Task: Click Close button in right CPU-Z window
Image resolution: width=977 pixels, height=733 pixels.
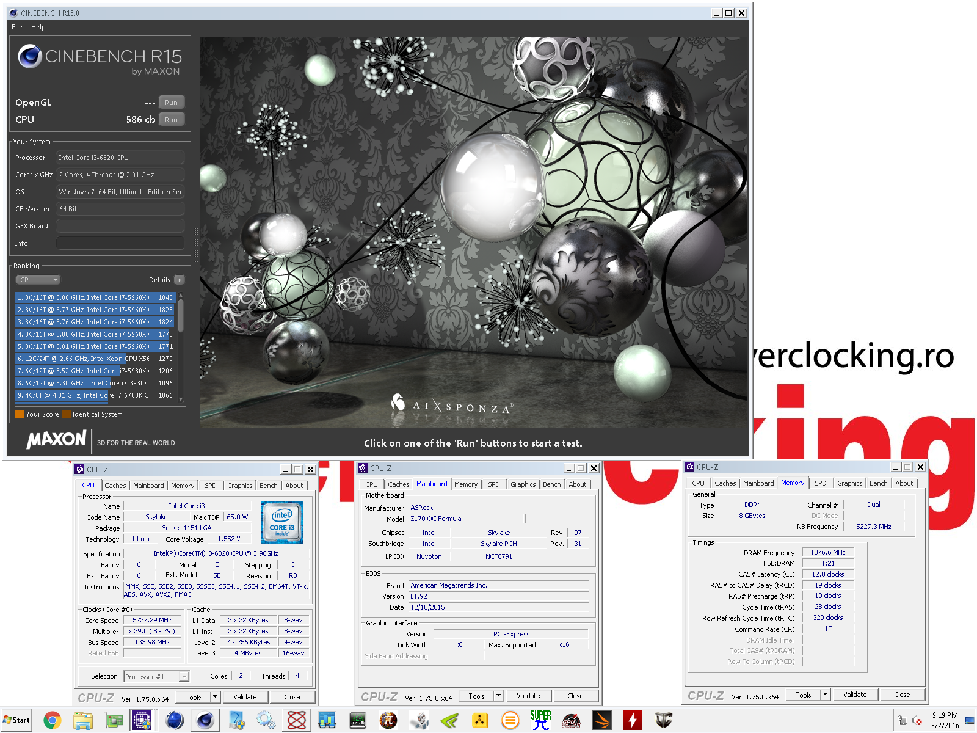Action: 902,695
